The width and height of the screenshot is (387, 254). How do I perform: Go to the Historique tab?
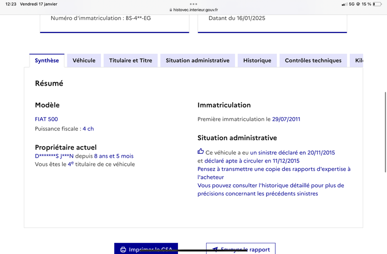click(257, 60)
